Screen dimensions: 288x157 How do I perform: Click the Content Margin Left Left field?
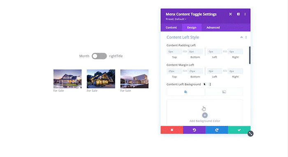pos(214,71)
